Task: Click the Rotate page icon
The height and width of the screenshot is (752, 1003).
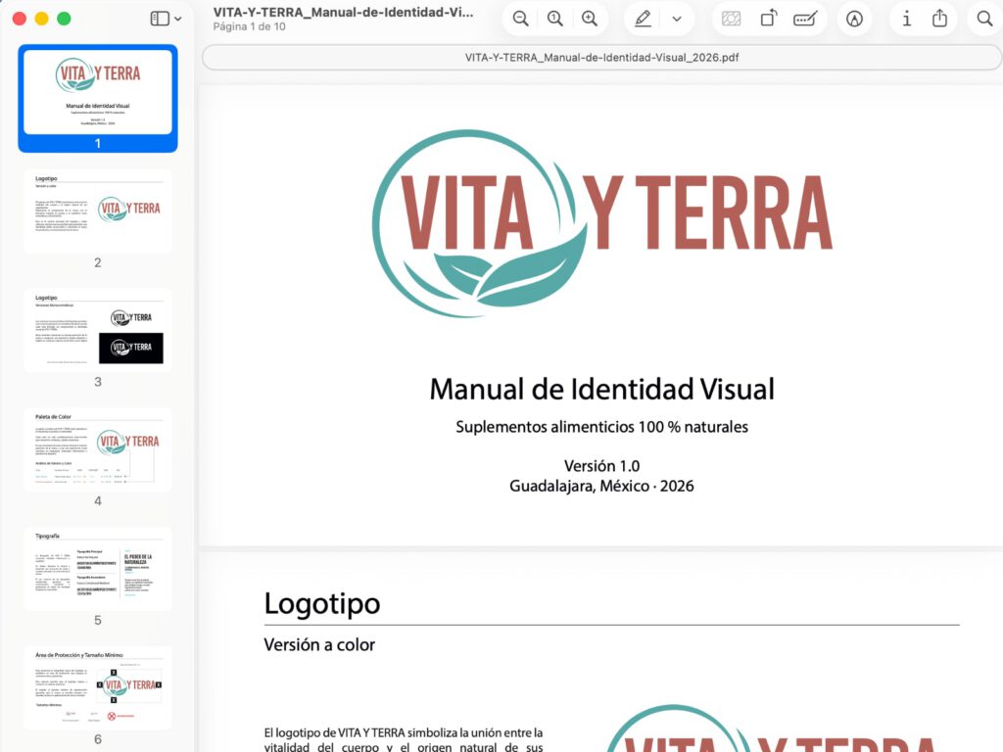Action: pyautogui.click(x=769, y=19)
